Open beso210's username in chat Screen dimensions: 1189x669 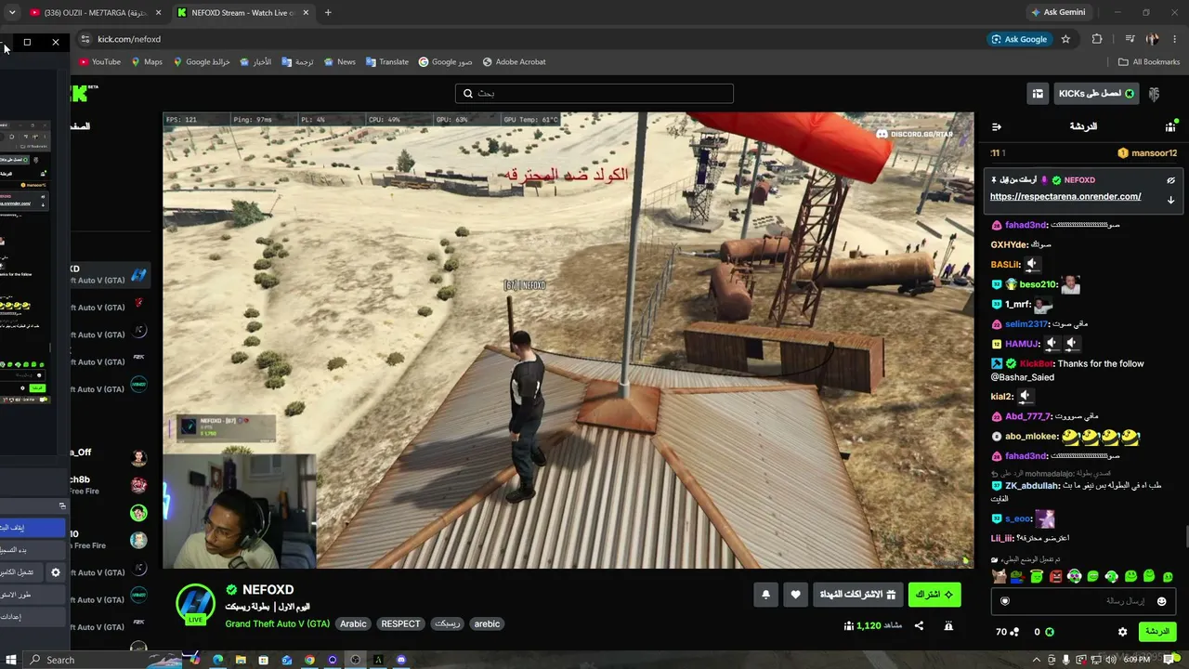pyautogui.click(x=1038, y=284)
